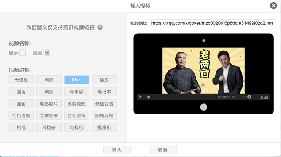Pick the 企业宣传 option

[x=76, y=116]
